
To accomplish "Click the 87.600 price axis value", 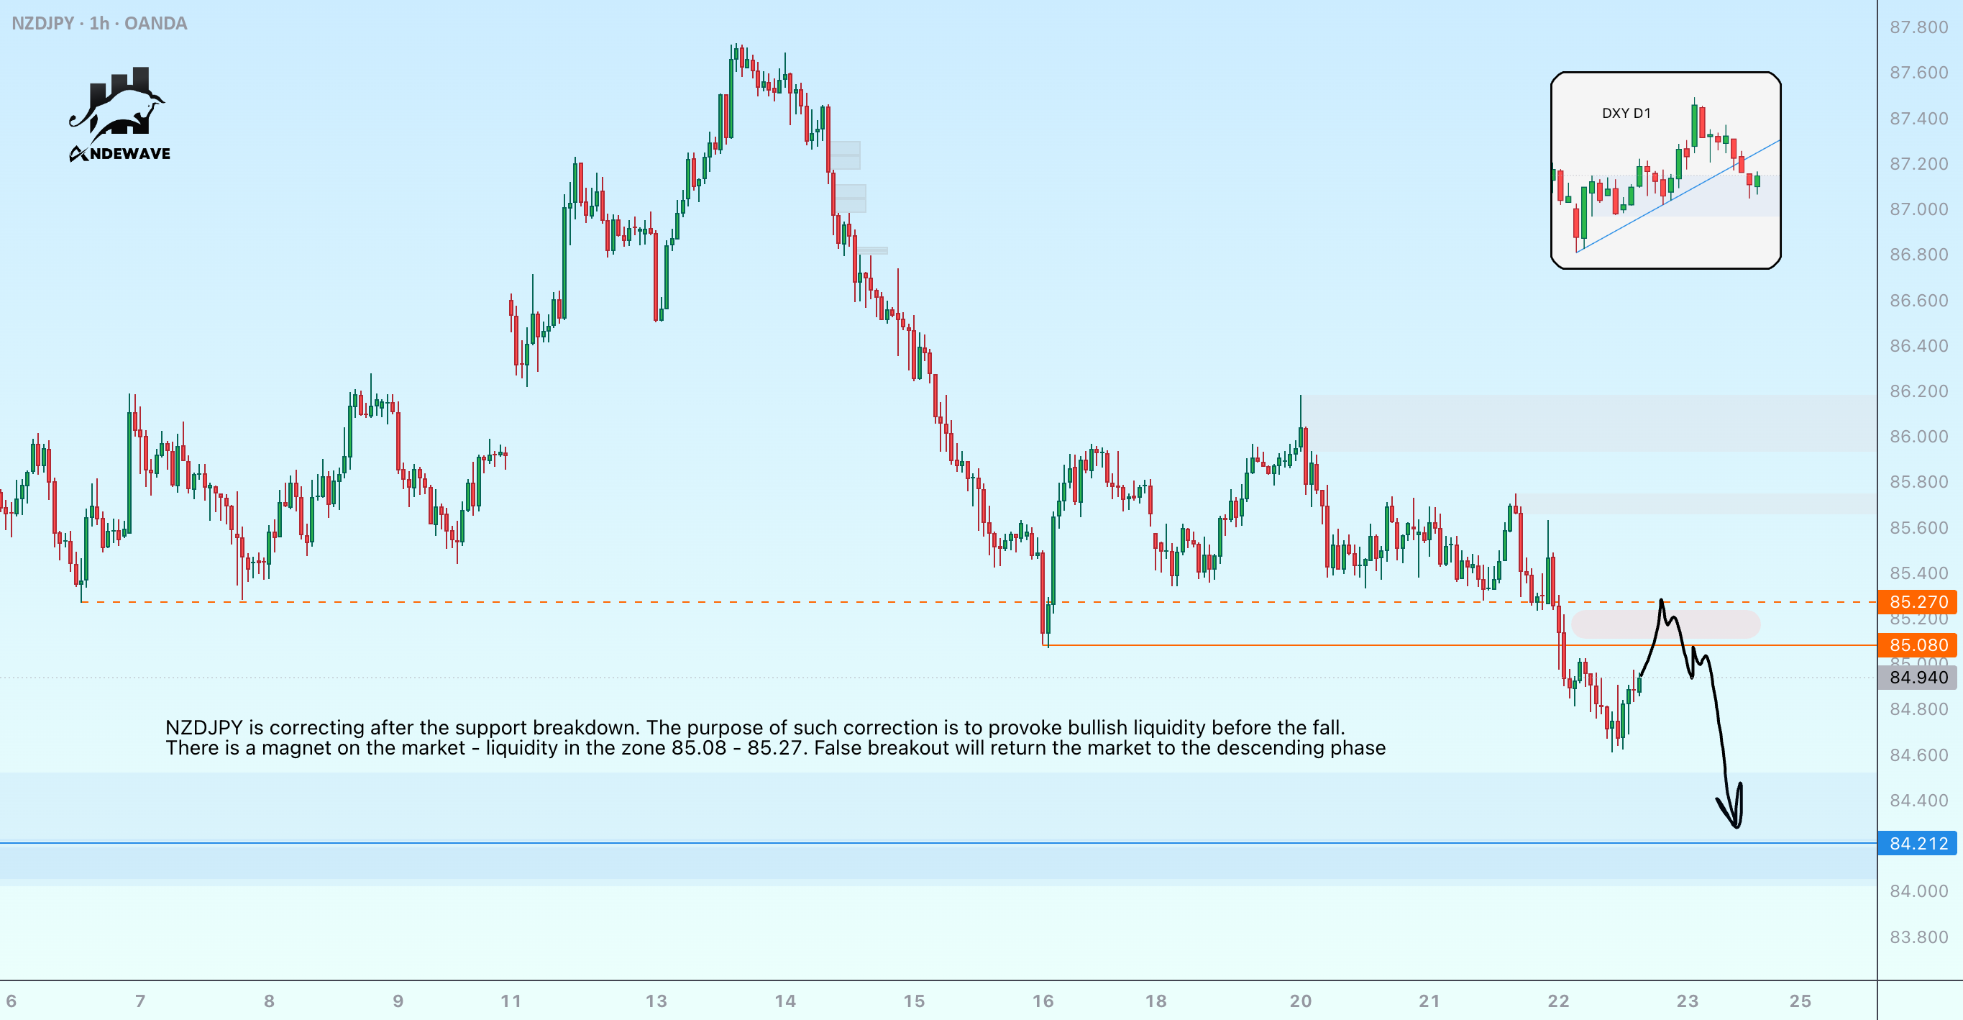I will coord(1918,73).
